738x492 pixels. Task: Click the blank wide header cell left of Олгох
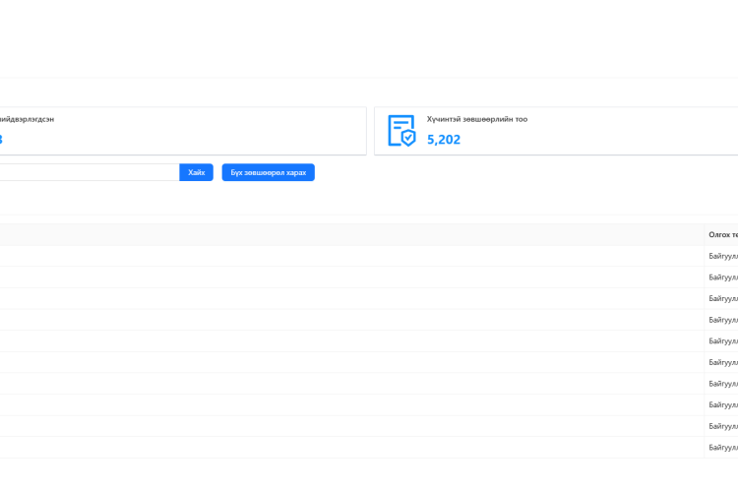(x=344, y=234)
